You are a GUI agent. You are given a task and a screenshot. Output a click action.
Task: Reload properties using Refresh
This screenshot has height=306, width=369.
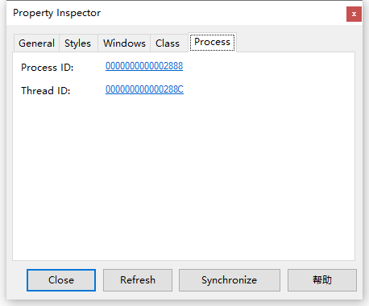pos(138,280)
